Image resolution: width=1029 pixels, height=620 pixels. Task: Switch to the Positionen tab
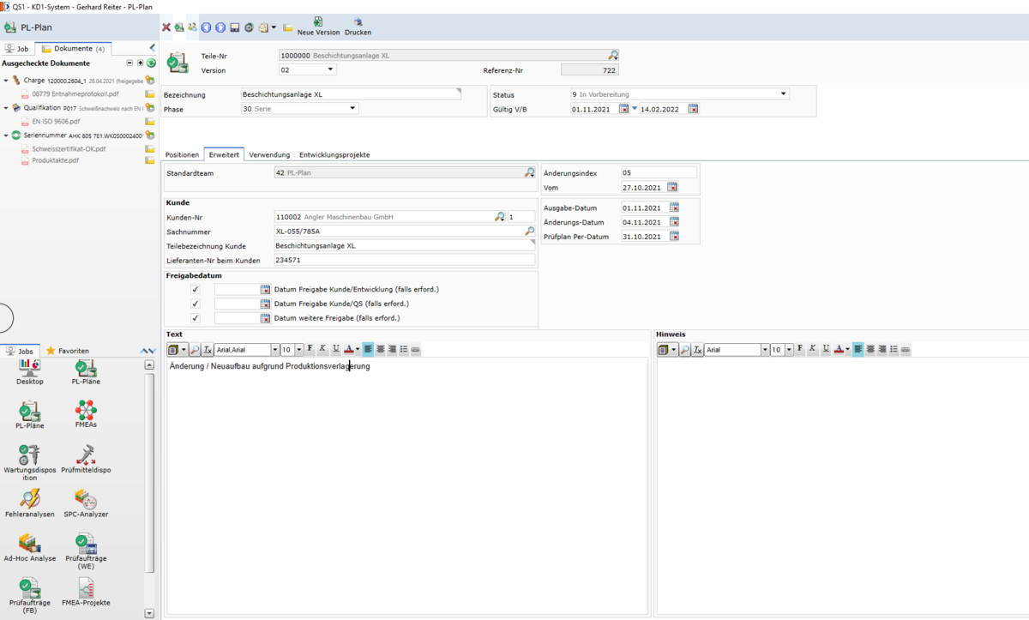(183, 154)
